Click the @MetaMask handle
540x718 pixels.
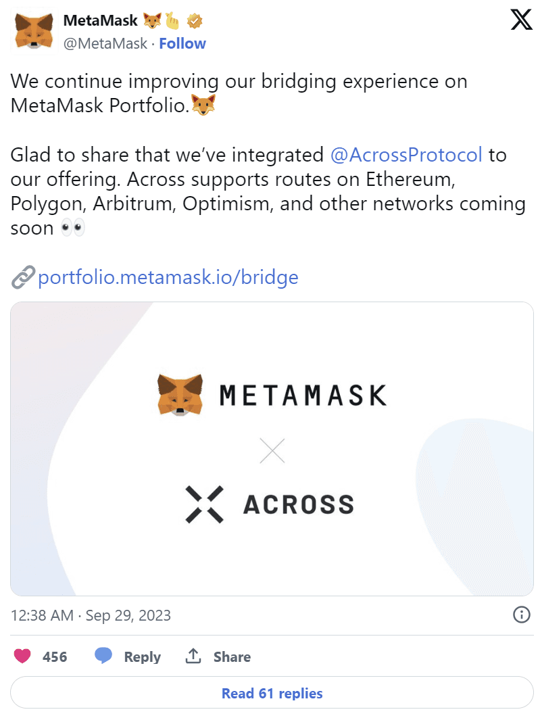coord(105,44)
